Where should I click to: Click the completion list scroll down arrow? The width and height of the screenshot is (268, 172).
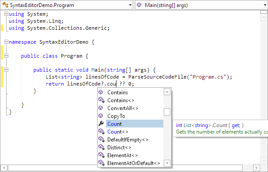[167, 163]
